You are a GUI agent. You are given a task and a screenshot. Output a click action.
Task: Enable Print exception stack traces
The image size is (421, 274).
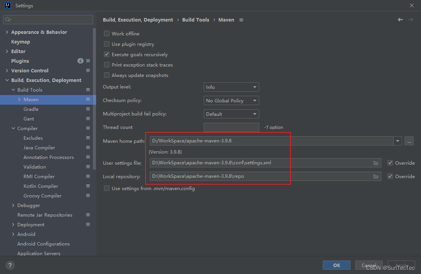pyautogui.click(x=107, y=65)
